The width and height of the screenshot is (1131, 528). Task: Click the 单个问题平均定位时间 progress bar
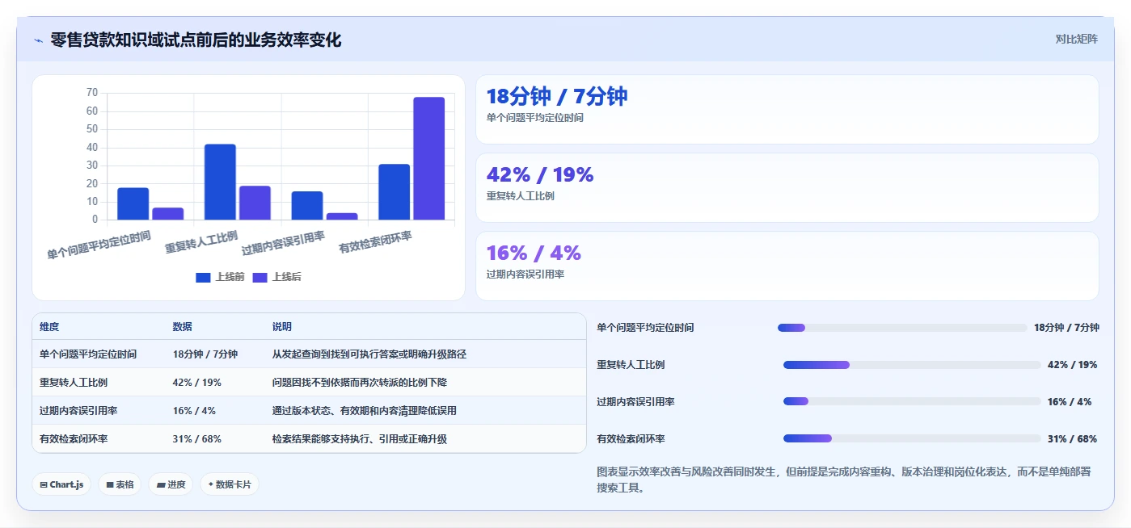[902, 328]
